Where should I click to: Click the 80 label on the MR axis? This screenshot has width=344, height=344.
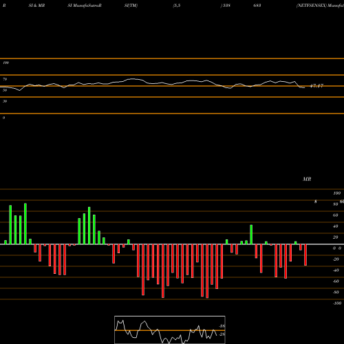336,204
